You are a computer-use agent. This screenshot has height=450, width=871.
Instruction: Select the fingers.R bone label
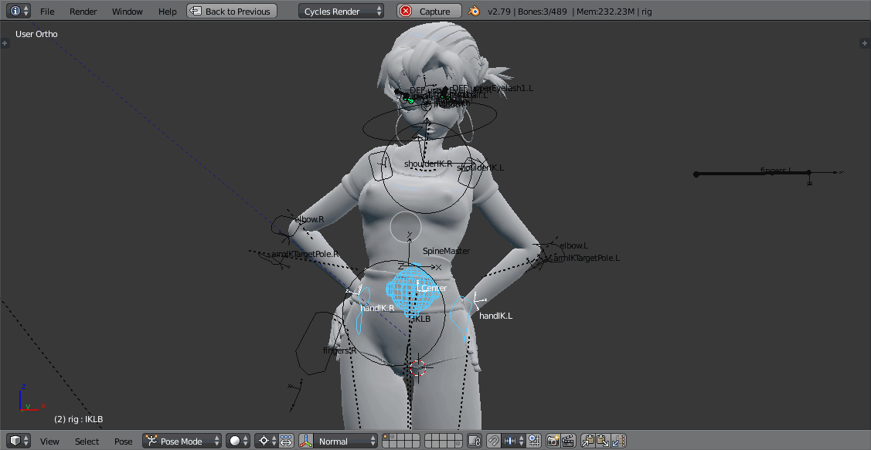[340, 350]
